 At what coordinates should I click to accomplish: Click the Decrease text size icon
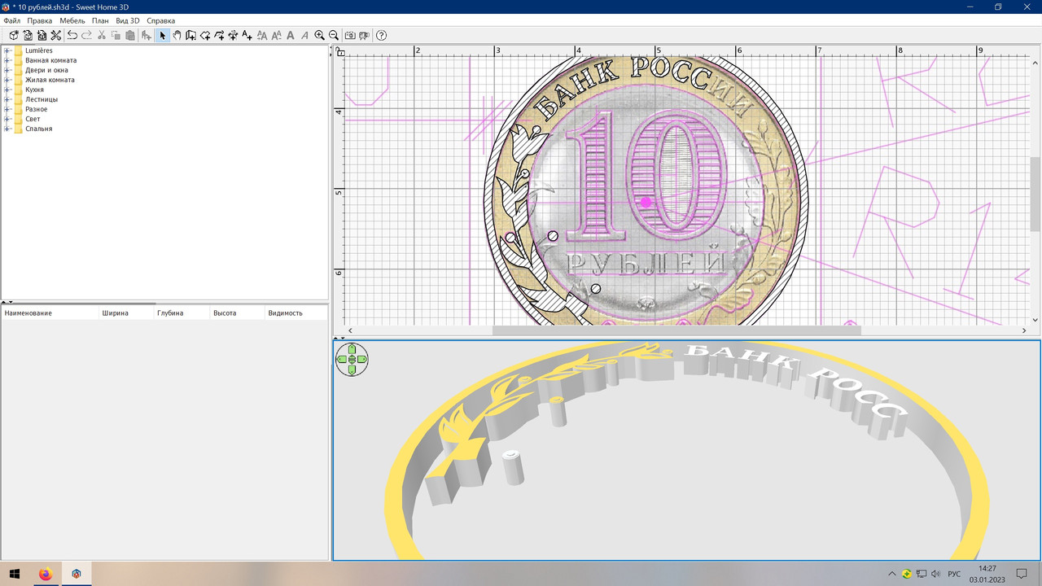[277, 35]
